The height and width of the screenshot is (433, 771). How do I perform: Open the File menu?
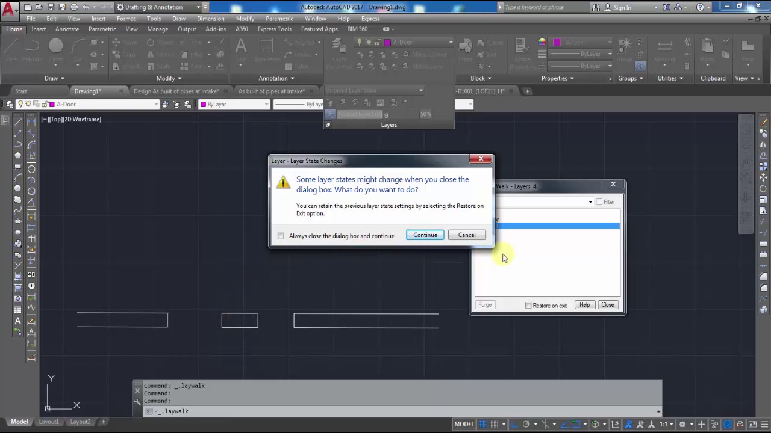click(31, 19)
